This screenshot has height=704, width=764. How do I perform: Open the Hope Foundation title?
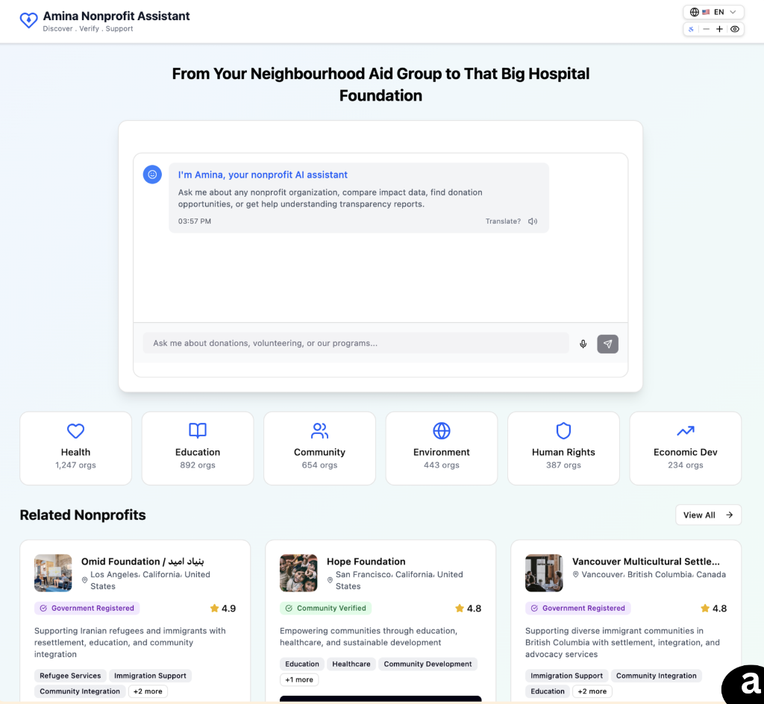tap(366, 562)
